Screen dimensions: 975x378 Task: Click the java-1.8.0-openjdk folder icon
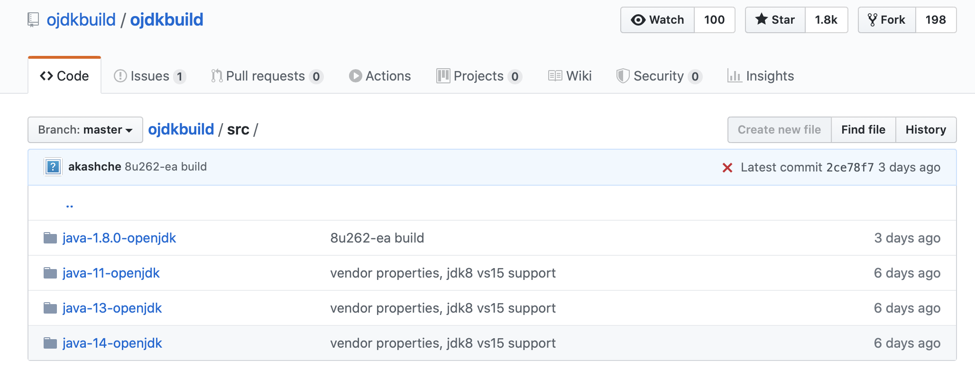coord(50,238)
